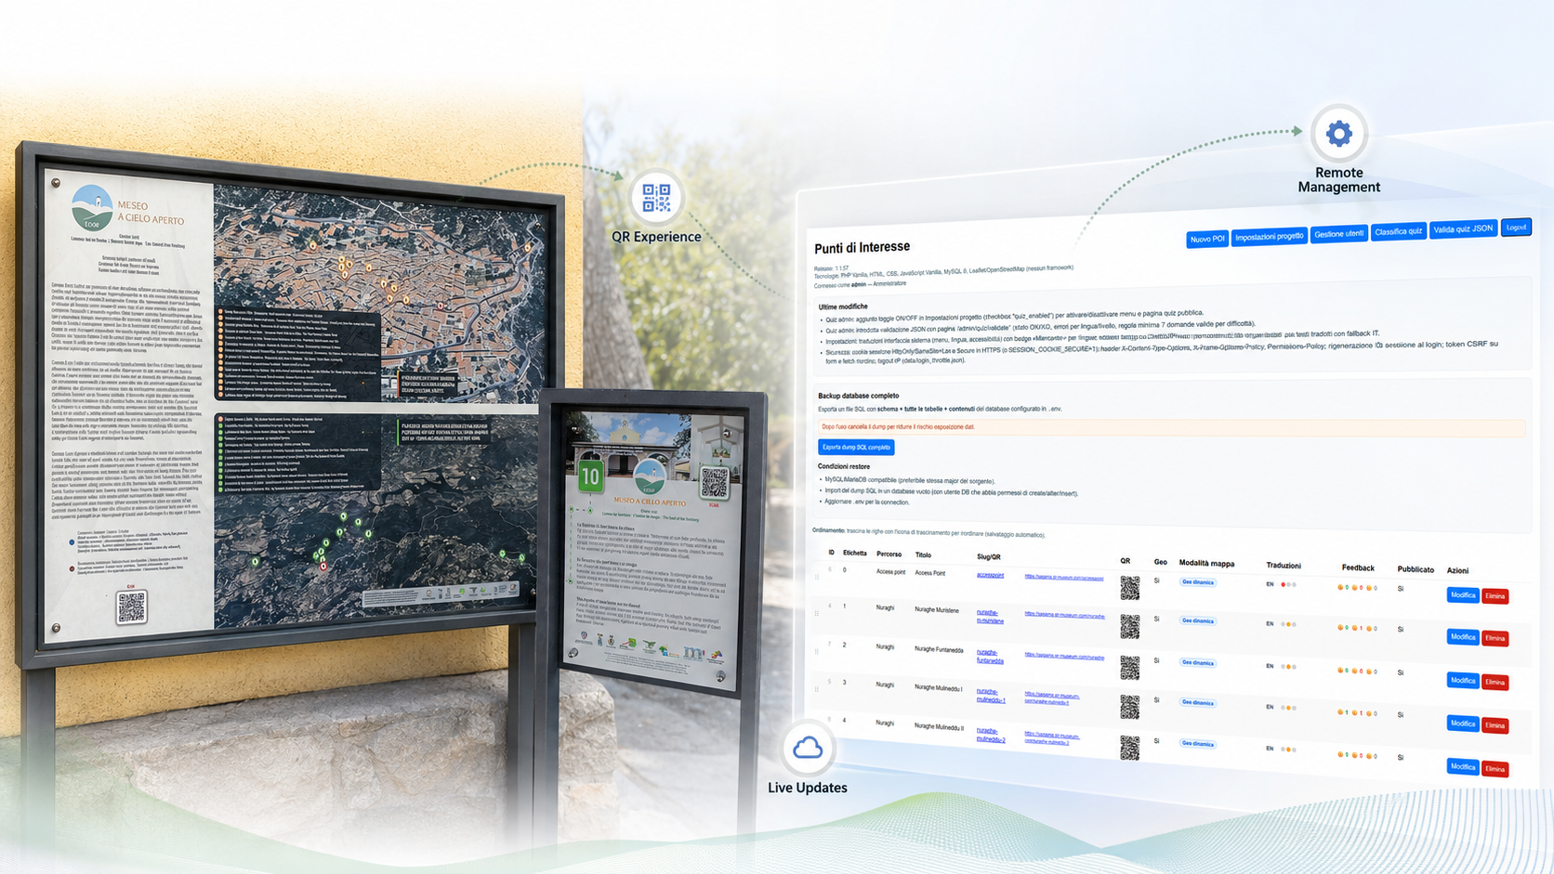Click the Geo dinamica badge in the Nuraghe Funtanedda row
1554x874 pixels.
1198,662
